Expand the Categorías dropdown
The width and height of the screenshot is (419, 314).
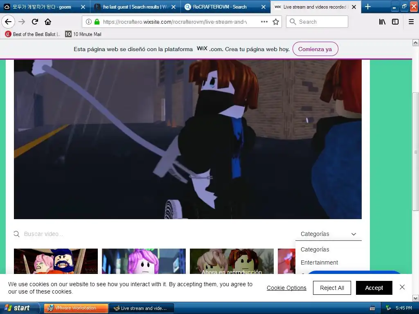coord(329,234)
